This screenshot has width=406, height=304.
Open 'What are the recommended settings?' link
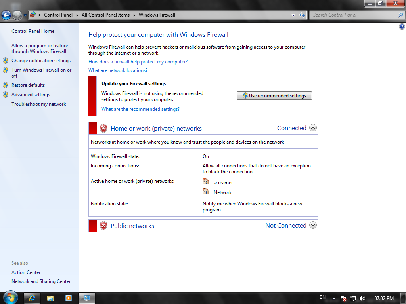coord(140,109)
